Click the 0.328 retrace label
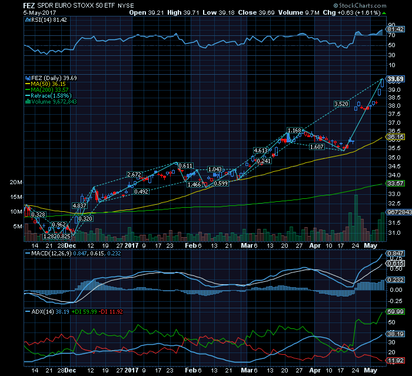The height and width of the screenshot is (376, 412). pyautogui.click(x=38, y=214)
